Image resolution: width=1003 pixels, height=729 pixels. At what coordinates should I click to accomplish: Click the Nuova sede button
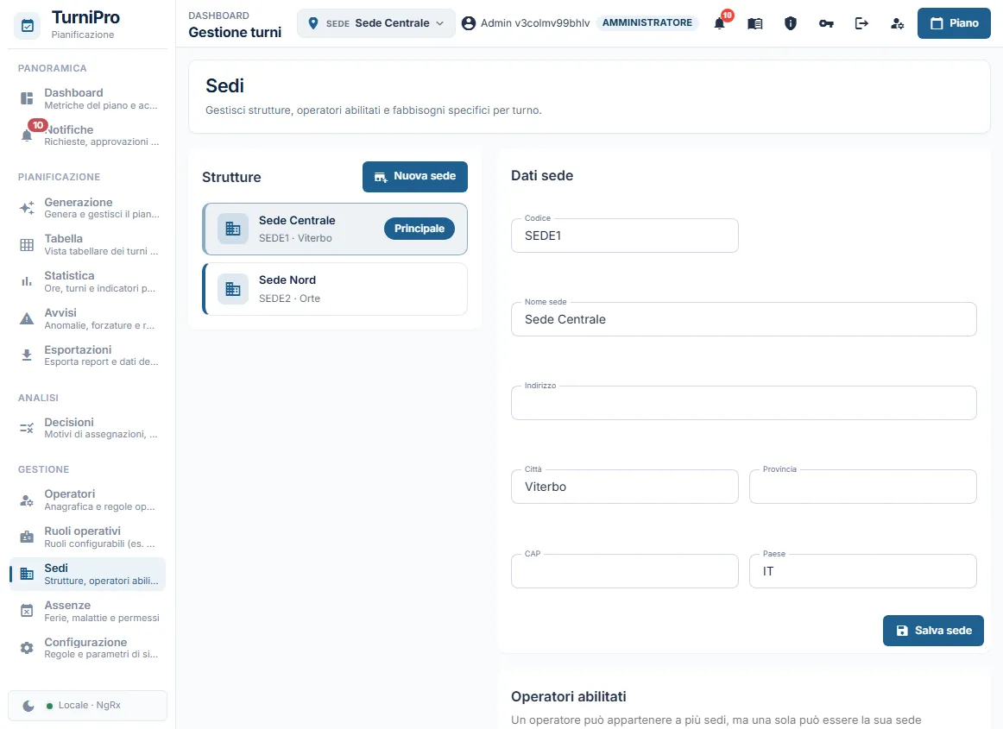click(x=414, y=177)
